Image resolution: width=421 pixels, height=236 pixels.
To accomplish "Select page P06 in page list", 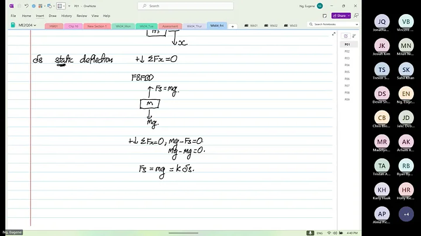I will click(348, 79).
